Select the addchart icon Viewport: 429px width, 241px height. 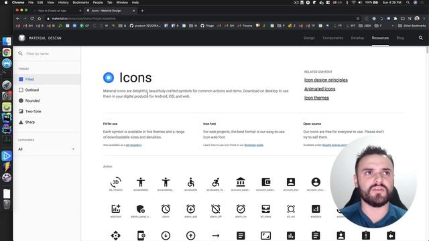tap(116, 209)
